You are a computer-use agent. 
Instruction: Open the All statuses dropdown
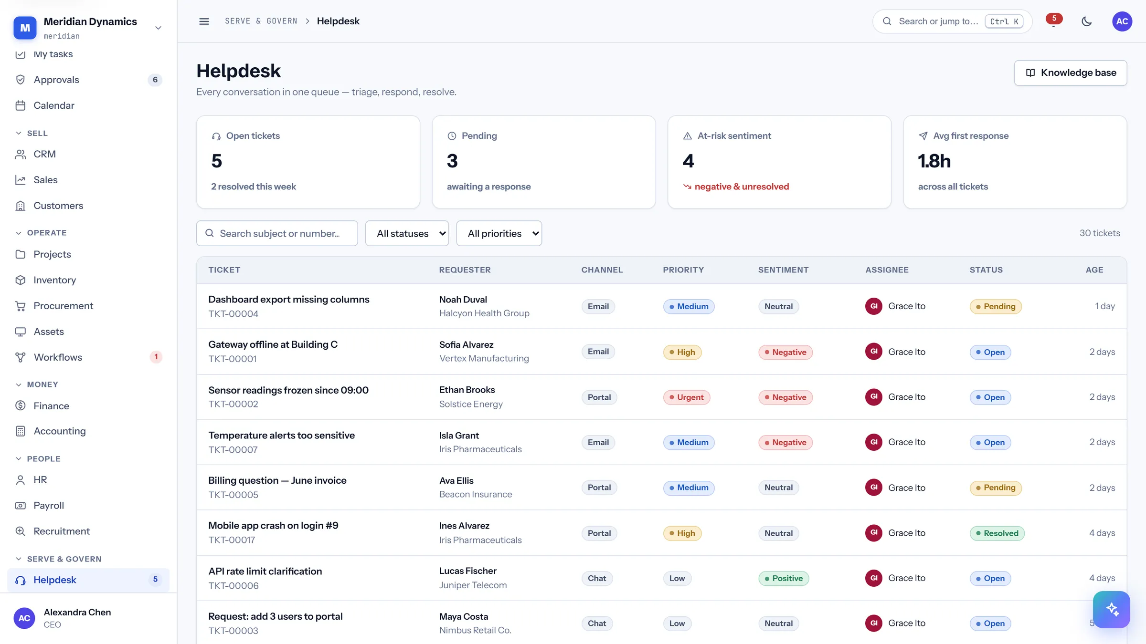(407, 233)
